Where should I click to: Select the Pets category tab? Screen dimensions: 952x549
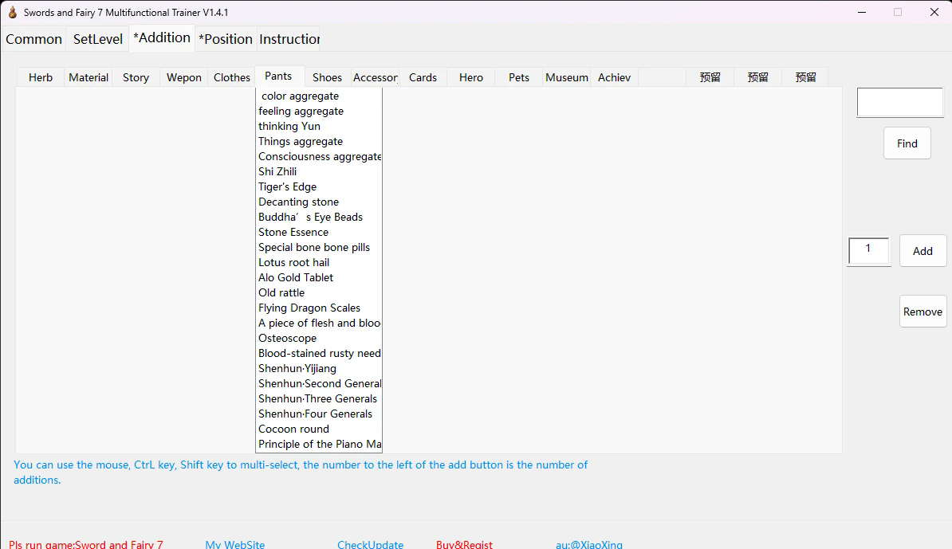[x=519, y=77]
